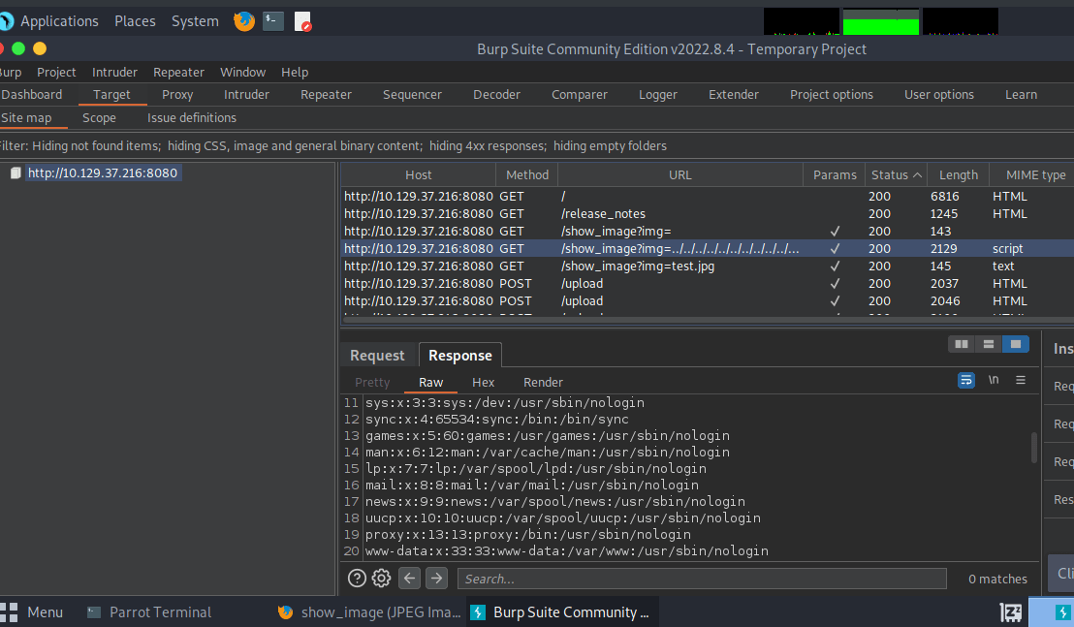Viewport: 1074px width, 627px height.
Task: Select the /upload row with length 2037
Action: pyautogui.click(x=707, y=283)
